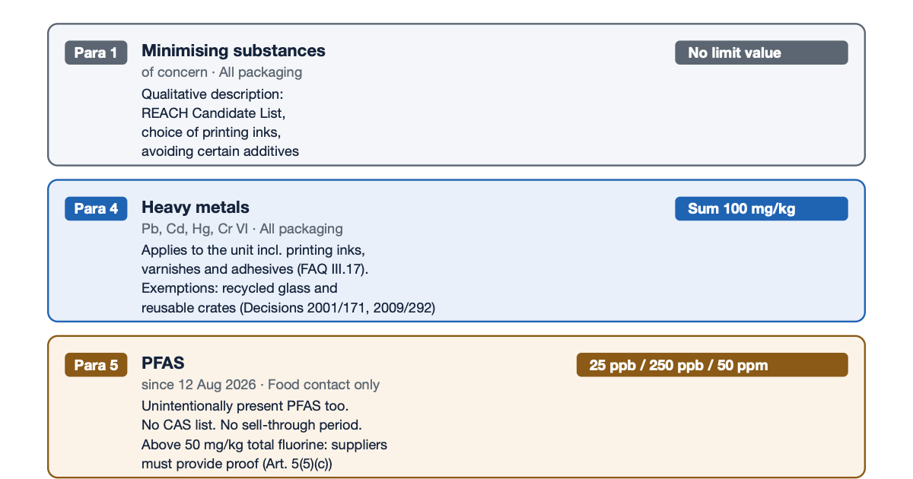The image size is (913, 479).
Task: Select the No limit value label
Action: [x=761, y=52]
